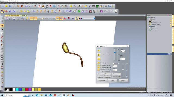The width and height of the screenshot is (174, 97).
Task: Click the angle vertical slider handle
Action: pos(115,52)
